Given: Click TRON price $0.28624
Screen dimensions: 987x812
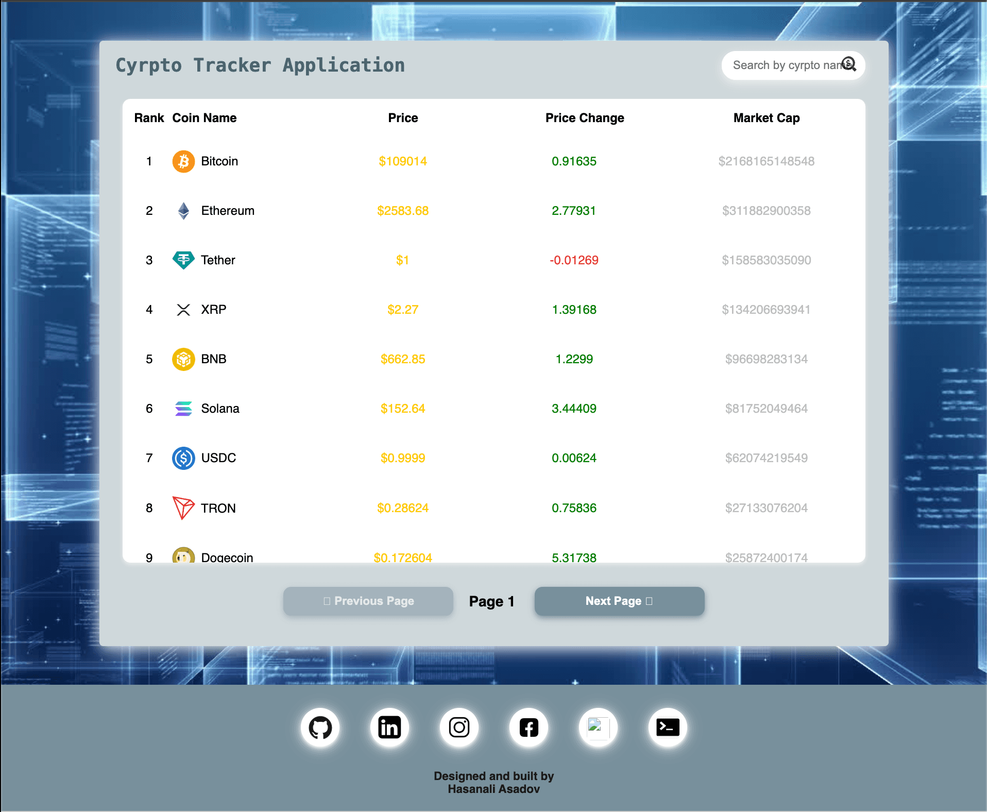Looking at the screenshot, I should click(x=403, y=508).
